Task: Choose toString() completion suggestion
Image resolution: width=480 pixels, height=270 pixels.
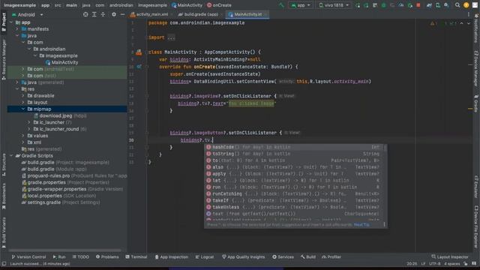Action: (294, 154)
